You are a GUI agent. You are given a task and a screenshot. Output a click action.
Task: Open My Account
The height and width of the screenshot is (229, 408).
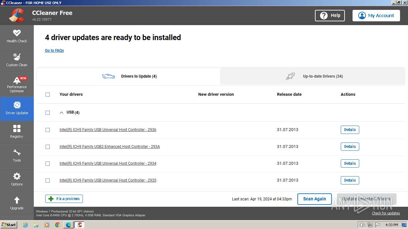point(376,15)
